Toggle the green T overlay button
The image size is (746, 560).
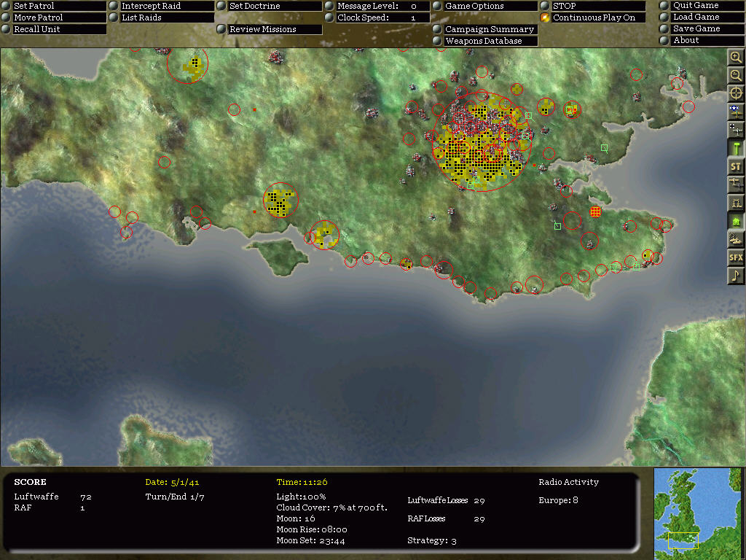(x=736, y=148)
